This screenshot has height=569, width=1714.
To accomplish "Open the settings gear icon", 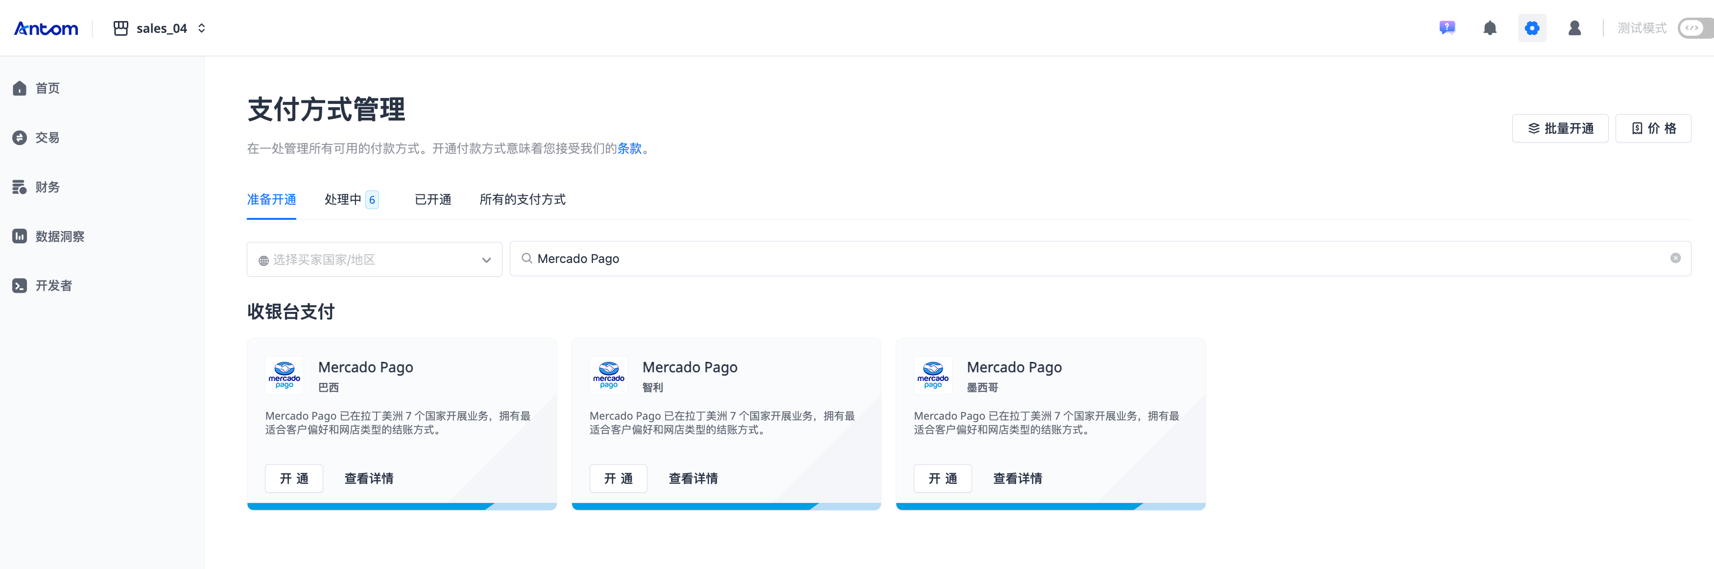I will pos(1532,28).
